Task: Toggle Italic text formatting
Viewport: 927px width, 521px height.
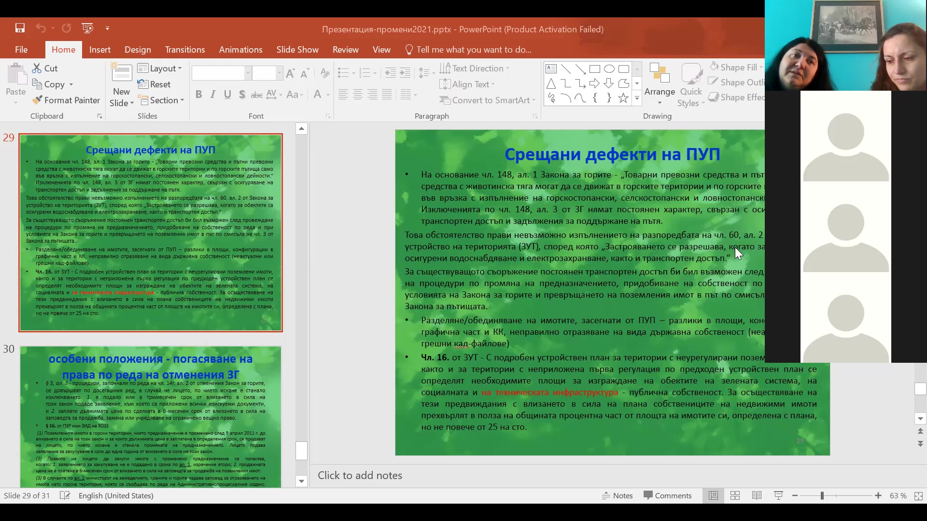Action: click(x=213, y=95)
